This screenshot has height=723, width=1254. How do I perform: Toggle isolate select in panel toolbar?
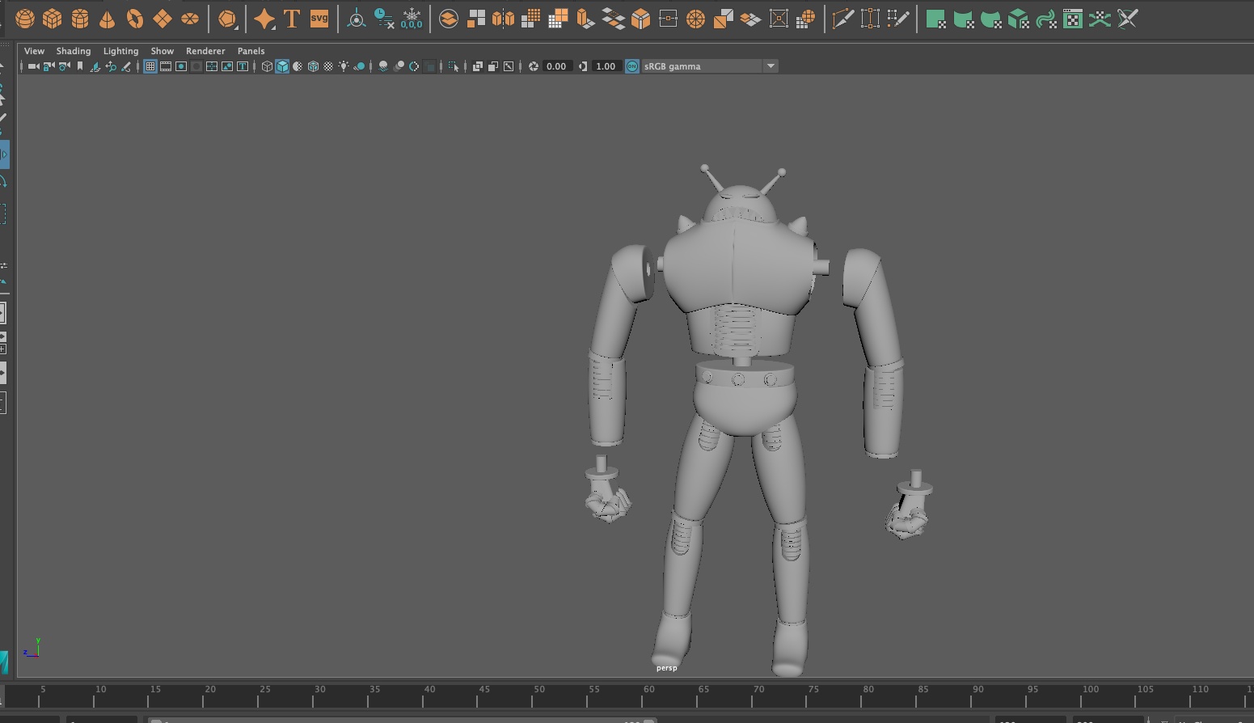(454, 66)
